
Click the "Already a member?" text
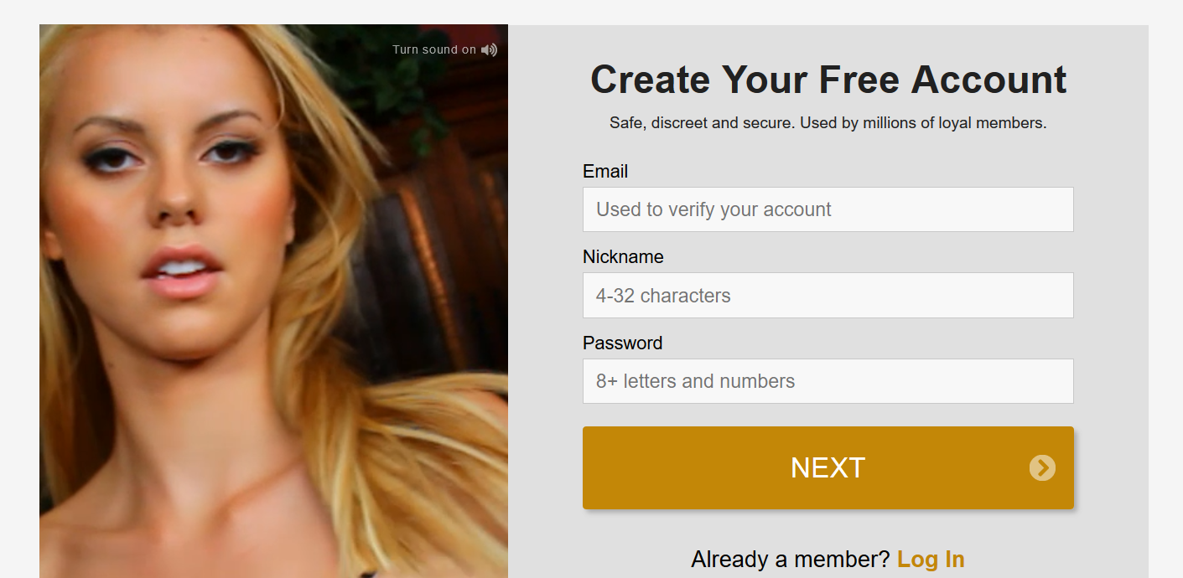791,559
